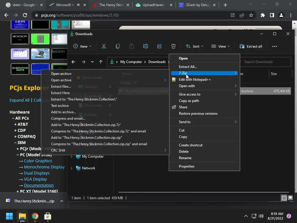Expand the CRC SHA submenu

pyautogui.click(x=105, y=150)
